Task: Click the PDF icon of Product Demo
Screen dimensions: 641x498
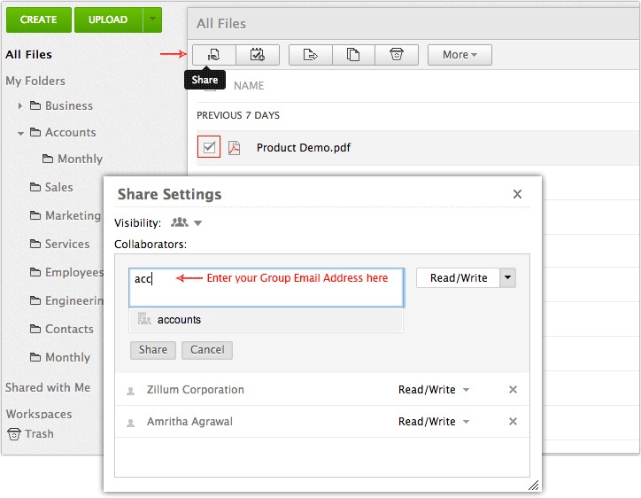Action: tap(235, 148)
